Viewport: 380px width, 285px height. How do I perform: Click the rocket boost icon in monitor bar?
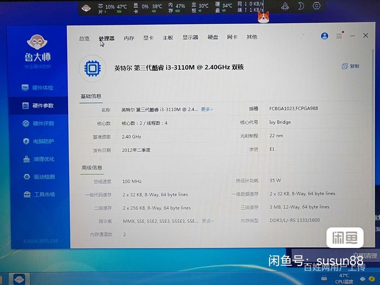click(x=285, y=6)
